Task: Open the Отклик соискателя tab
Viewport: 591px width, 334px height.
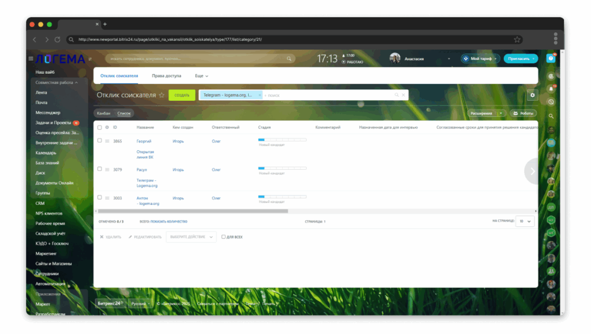Action: [119, 76]
